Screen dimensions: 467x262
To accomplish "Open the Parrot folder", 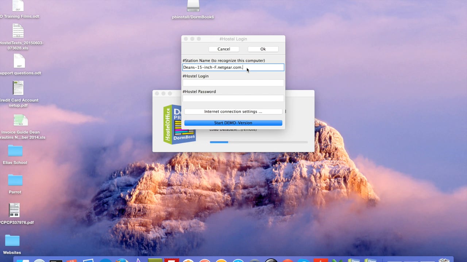I will tap(15, 180).
